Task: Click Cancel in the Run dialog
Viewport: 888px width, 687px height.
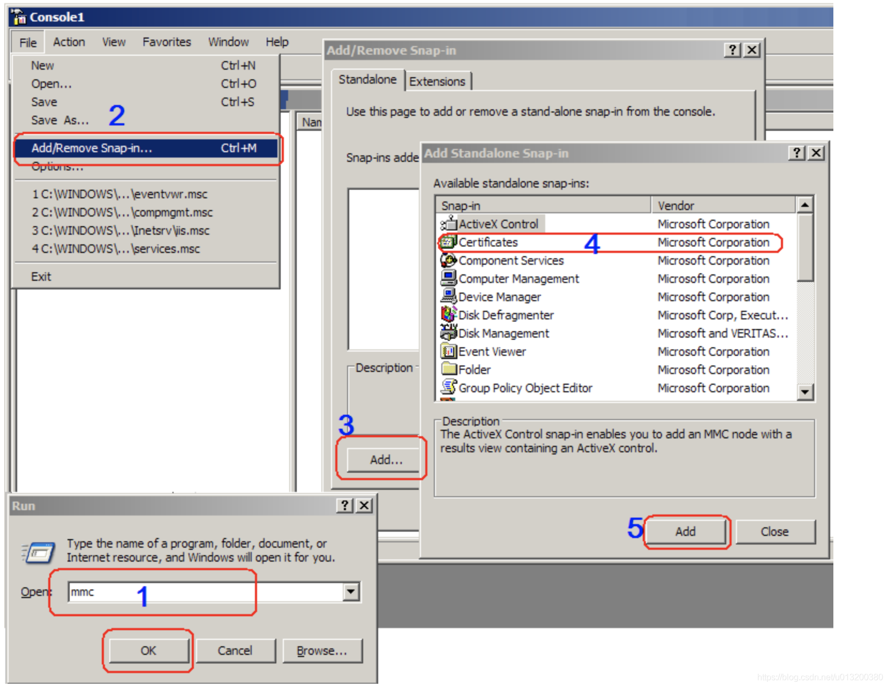Action: click(x=235, y=651)
